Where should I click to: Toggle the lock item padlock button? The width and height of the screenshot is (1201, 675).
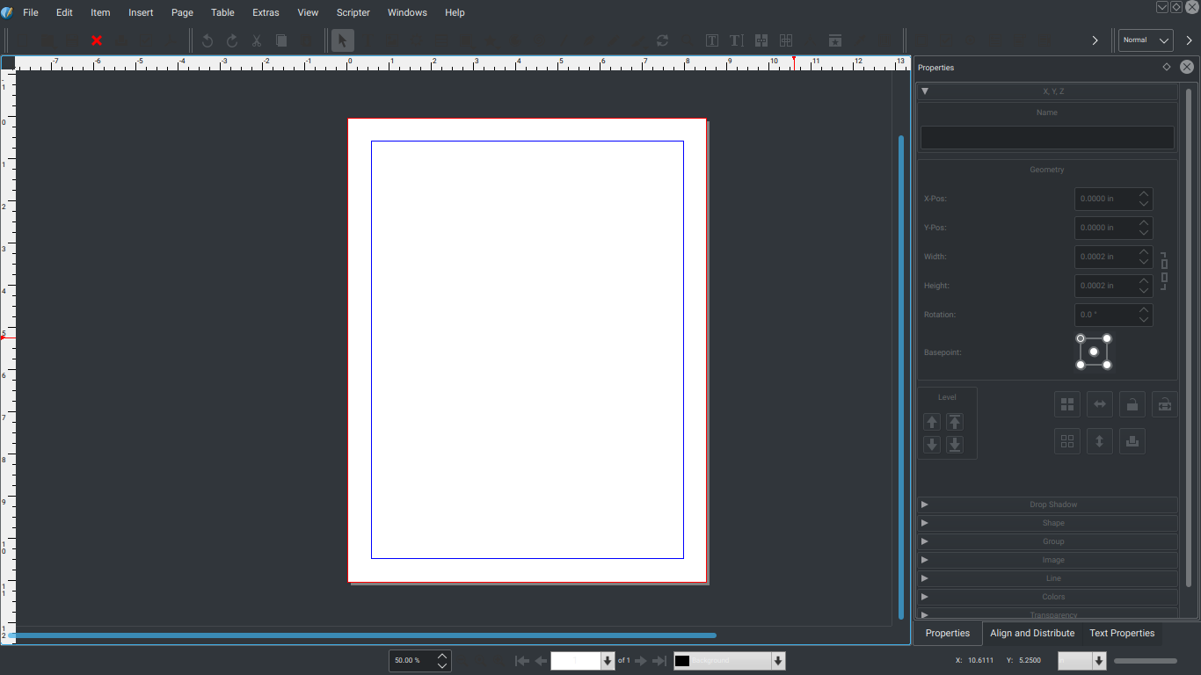pyautogui.click(x=1132, y=404)
